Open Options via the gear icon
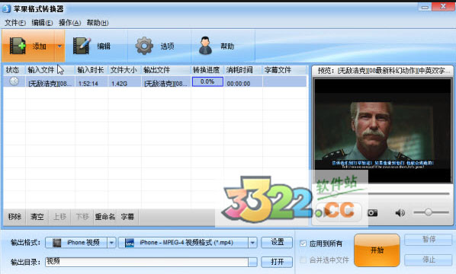 coord(144,46)
